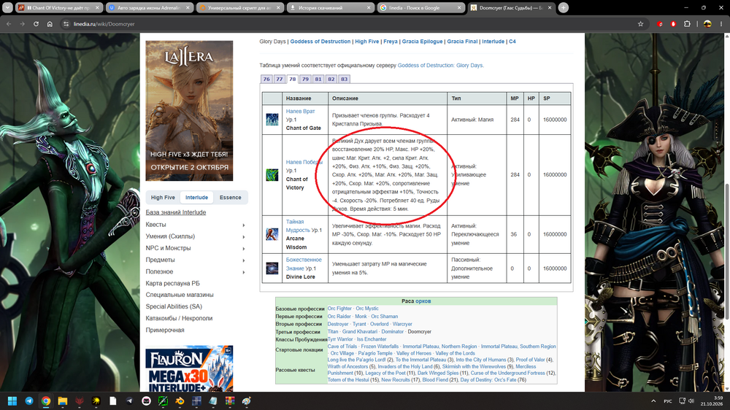Select the level 79 skills tab
This screenshot has height=410, width=730.
tap(305, 79)
